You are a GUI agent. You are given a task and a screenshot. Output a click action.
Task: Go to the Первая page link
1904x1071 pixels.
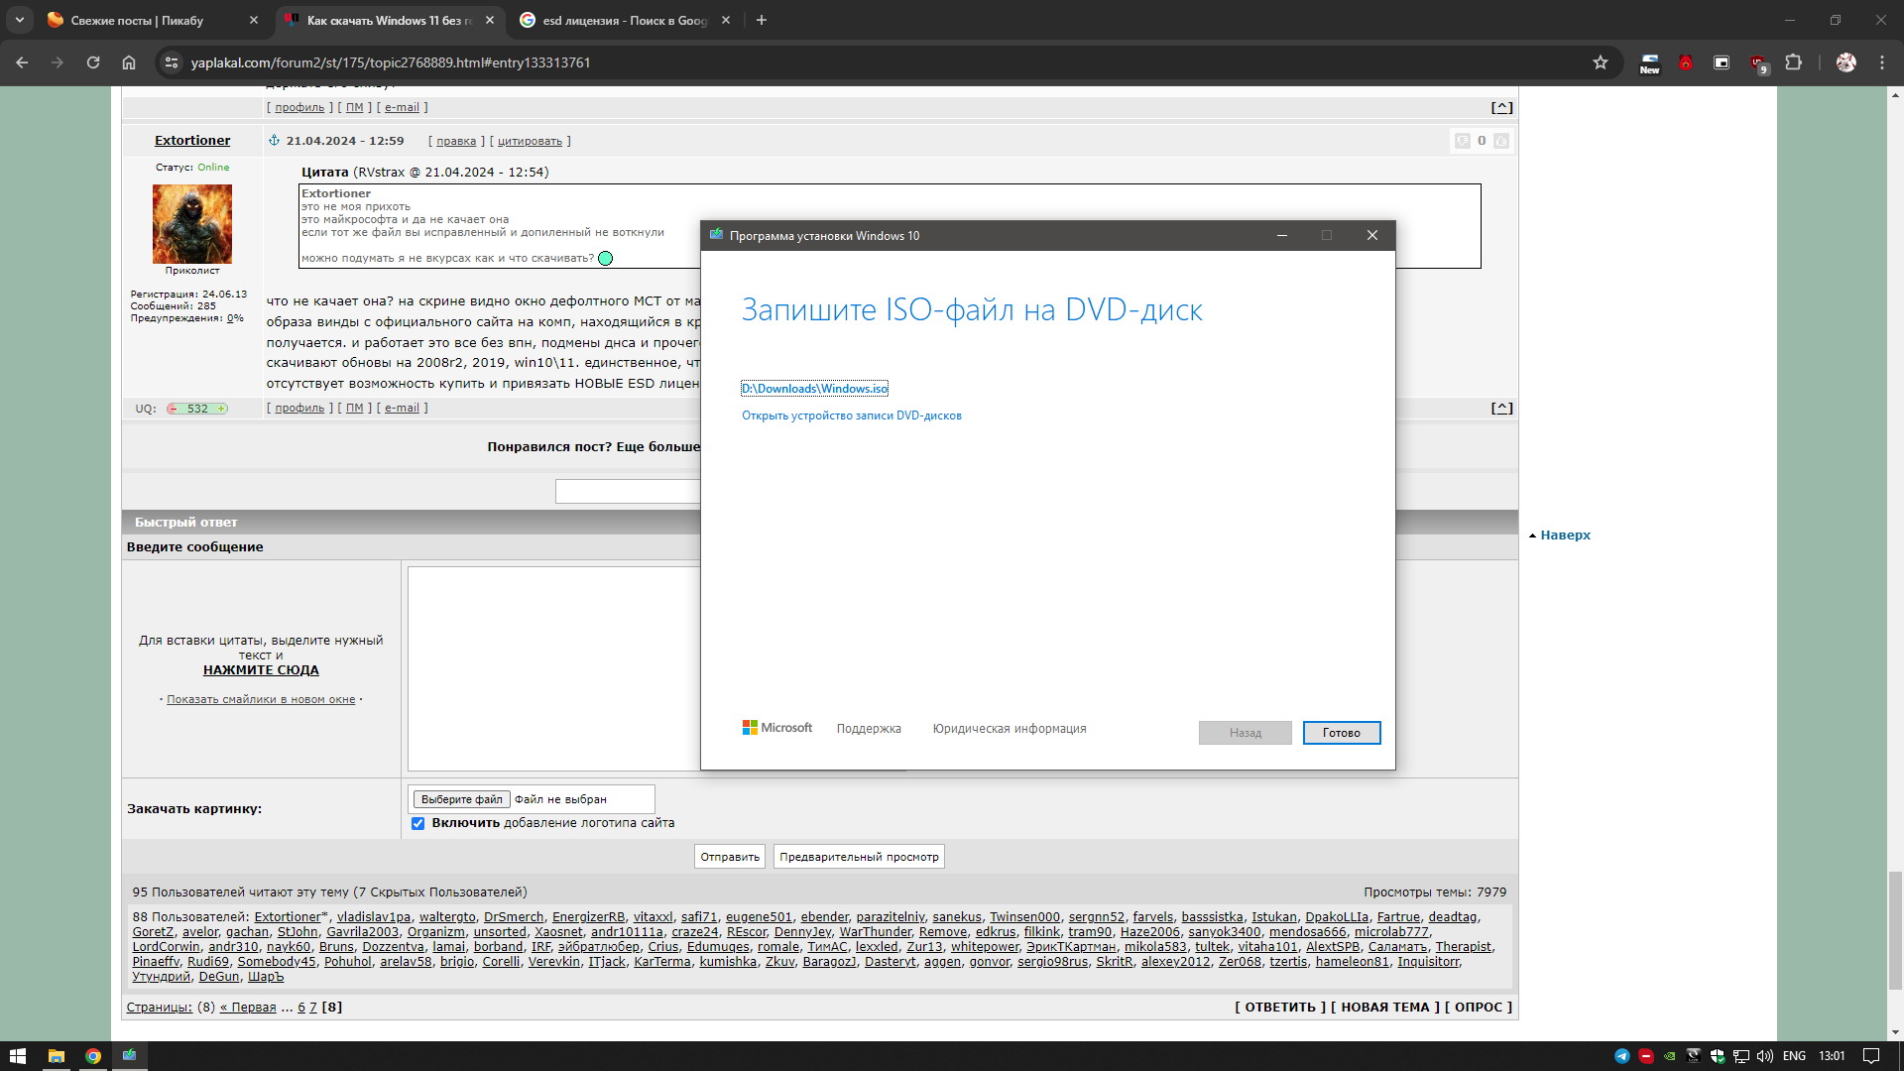(x=248, y=1008)
